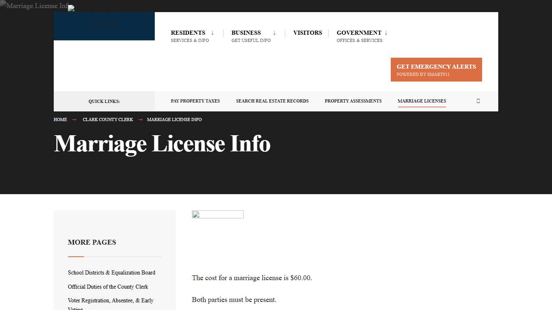
Task: Open the VISITORS menu item
Action: tap(308, 33)
